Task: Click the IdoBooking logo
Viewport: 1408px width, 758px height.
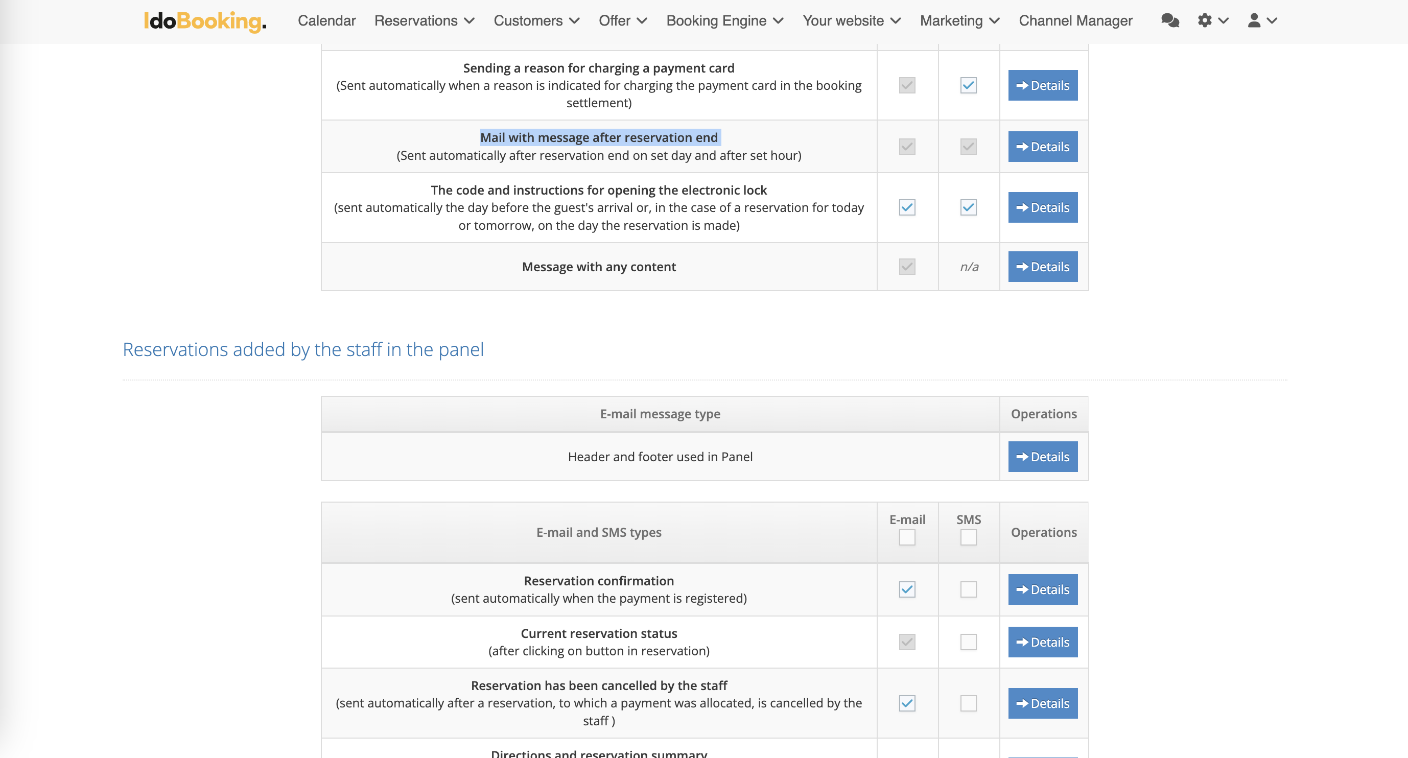Action: [205, 21]
